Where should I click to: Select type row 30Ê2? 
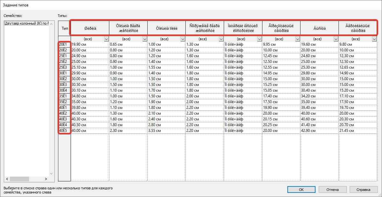pos(65,79)
